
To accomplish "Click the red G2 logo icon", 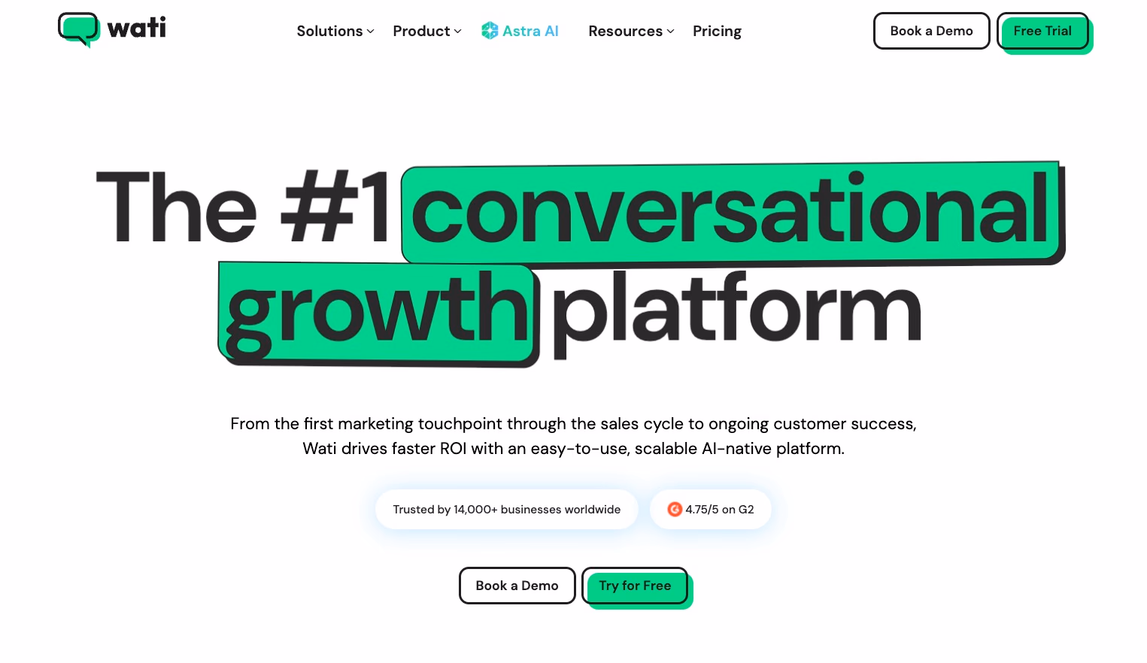I will 675,510.
